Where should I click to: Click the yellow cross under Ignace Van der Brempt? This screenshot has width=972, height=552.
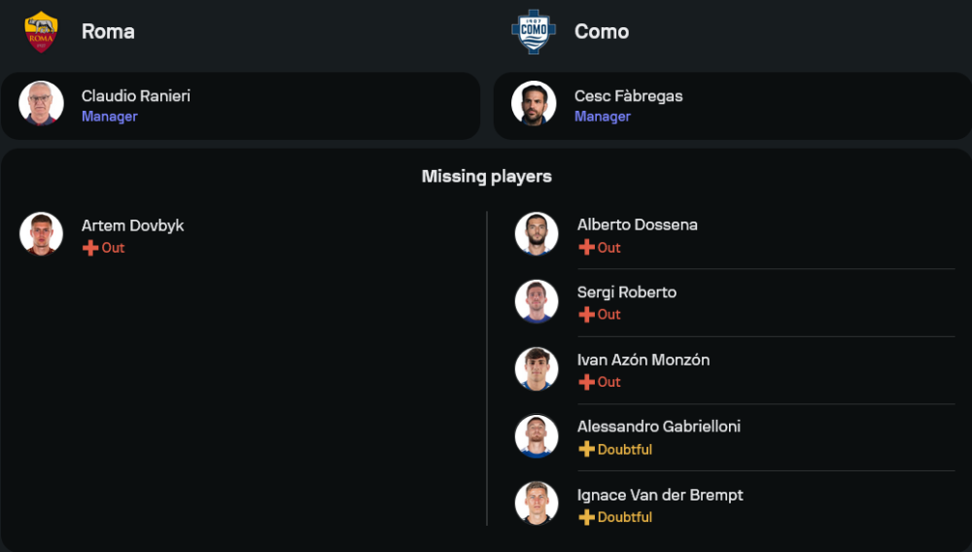[x=586, y=517]
